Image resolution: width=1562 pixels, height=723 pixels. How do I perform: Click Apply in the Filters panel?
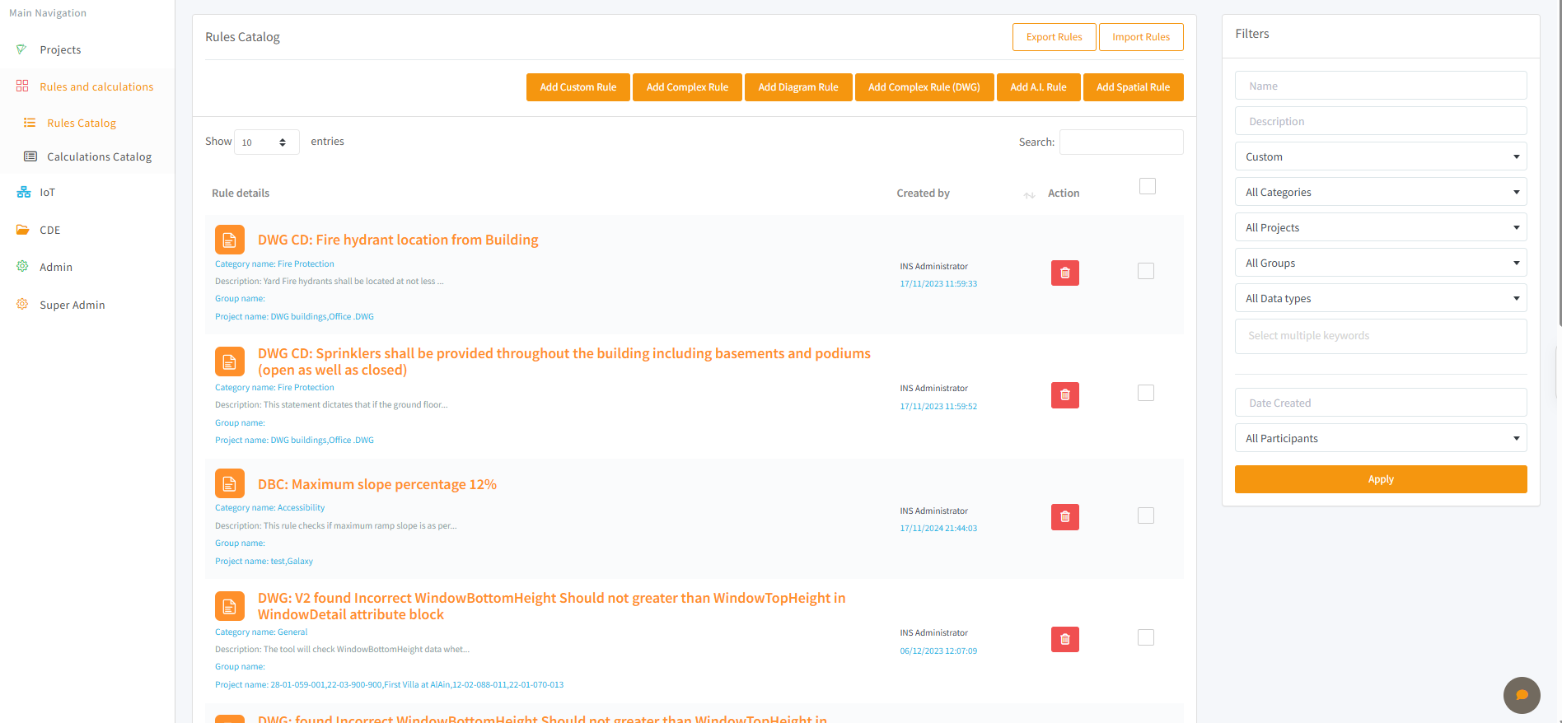1381,479
